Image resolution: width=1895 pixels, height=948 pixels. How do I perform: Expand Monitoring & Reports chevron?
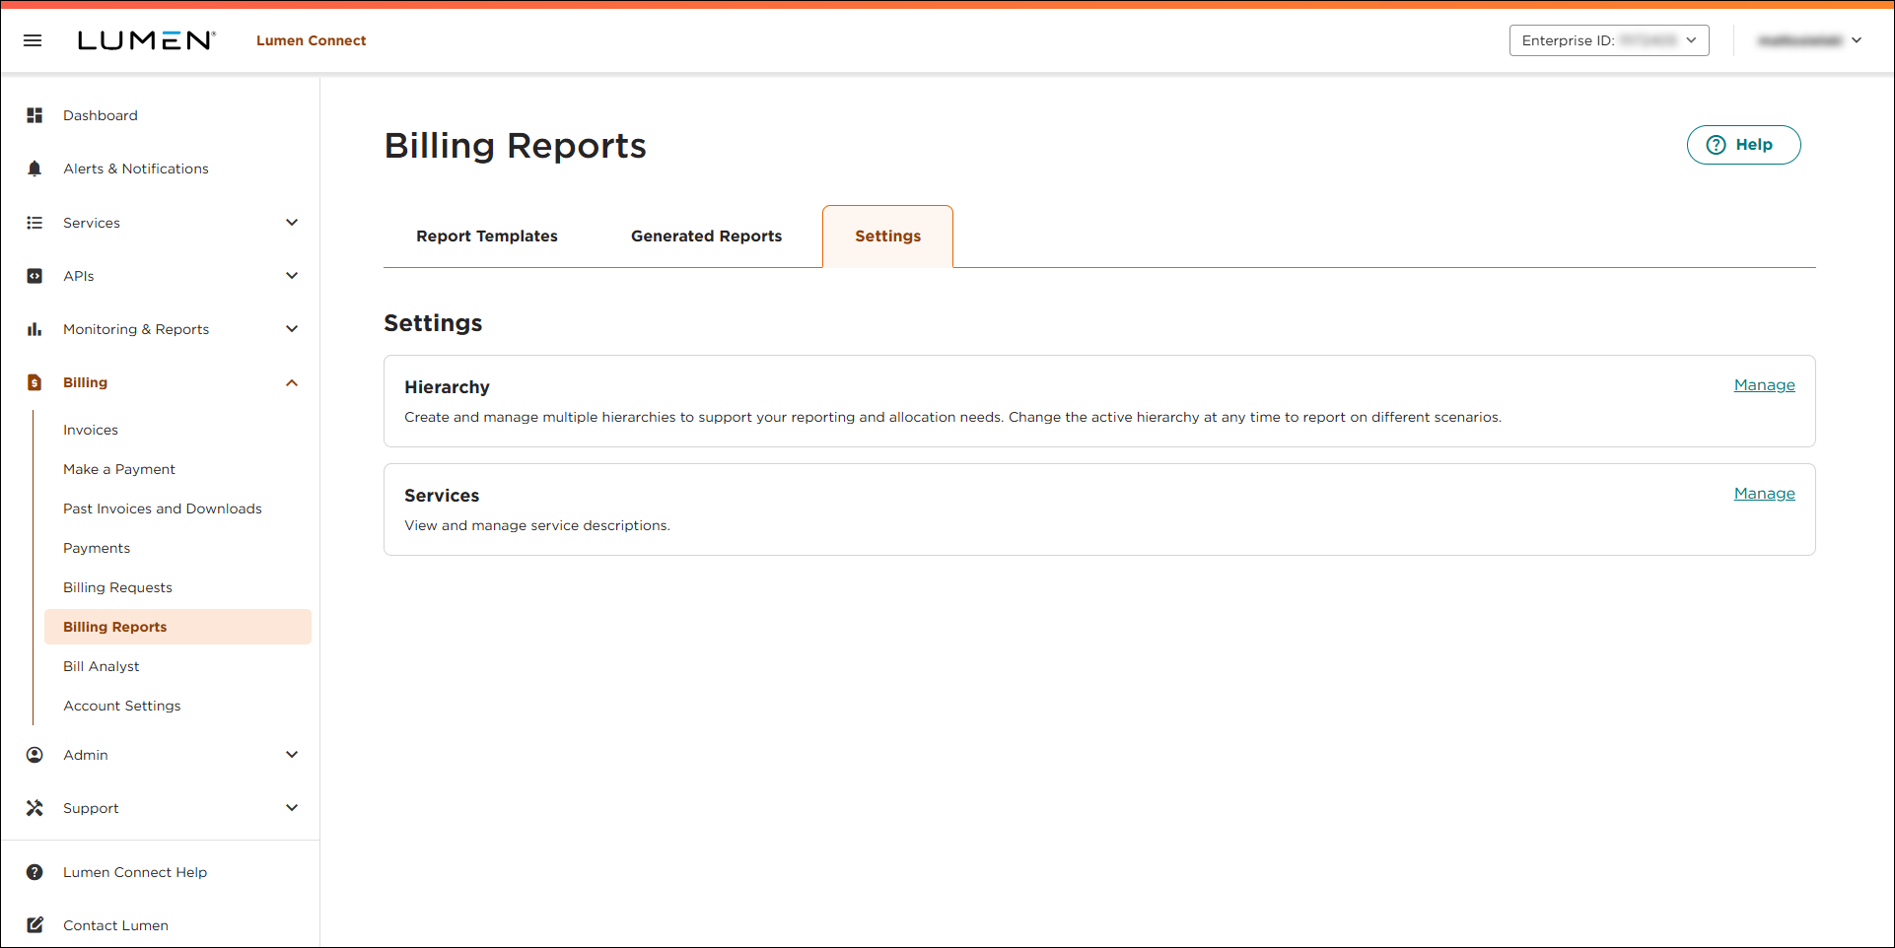click(x=292, y=329)
